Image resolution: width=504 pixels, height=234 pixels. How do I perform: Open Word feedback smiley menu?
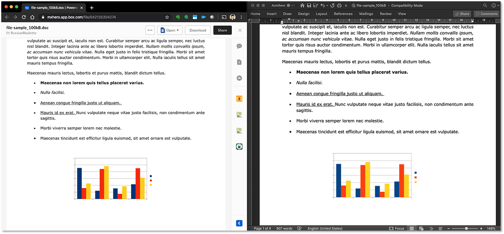(495, 5)
